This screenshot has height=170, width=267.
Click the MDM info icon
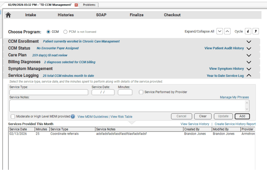pos(73,116)
